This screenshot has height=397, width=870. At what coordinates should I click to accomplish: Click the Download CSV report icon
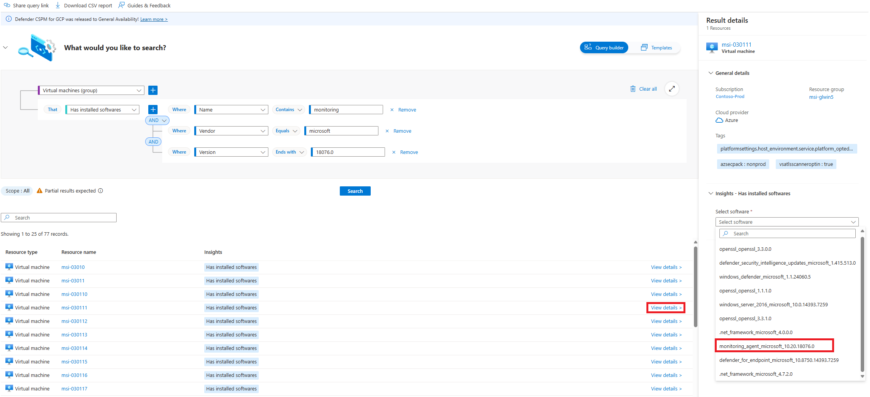58,5
